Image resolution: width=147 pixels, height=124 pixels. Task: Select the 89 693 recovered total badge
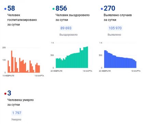point(66,28)
